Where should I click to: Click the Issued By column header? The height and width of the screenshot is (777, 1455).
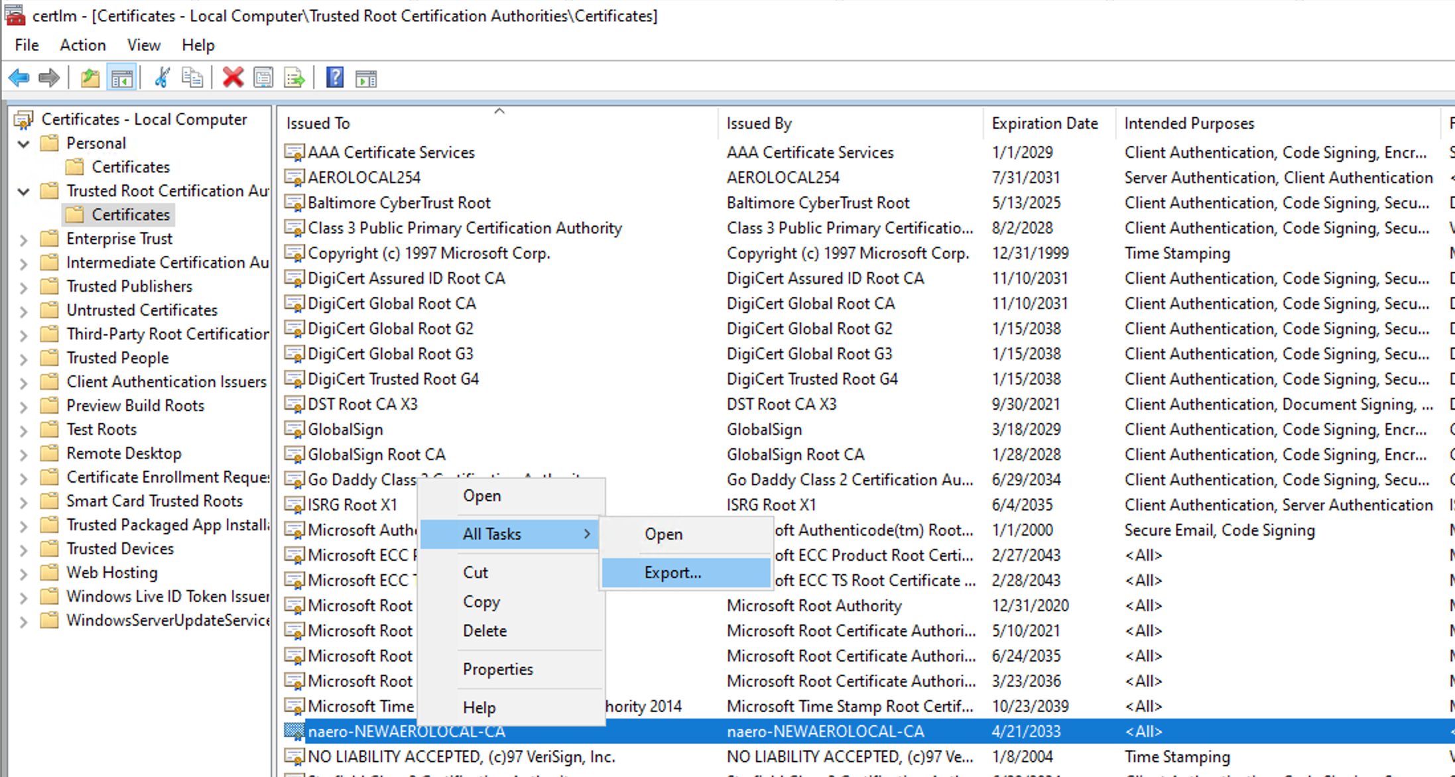point(759,123)
